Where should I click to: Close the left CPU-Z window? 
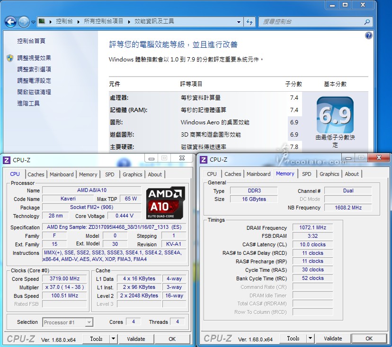point(182,158)
